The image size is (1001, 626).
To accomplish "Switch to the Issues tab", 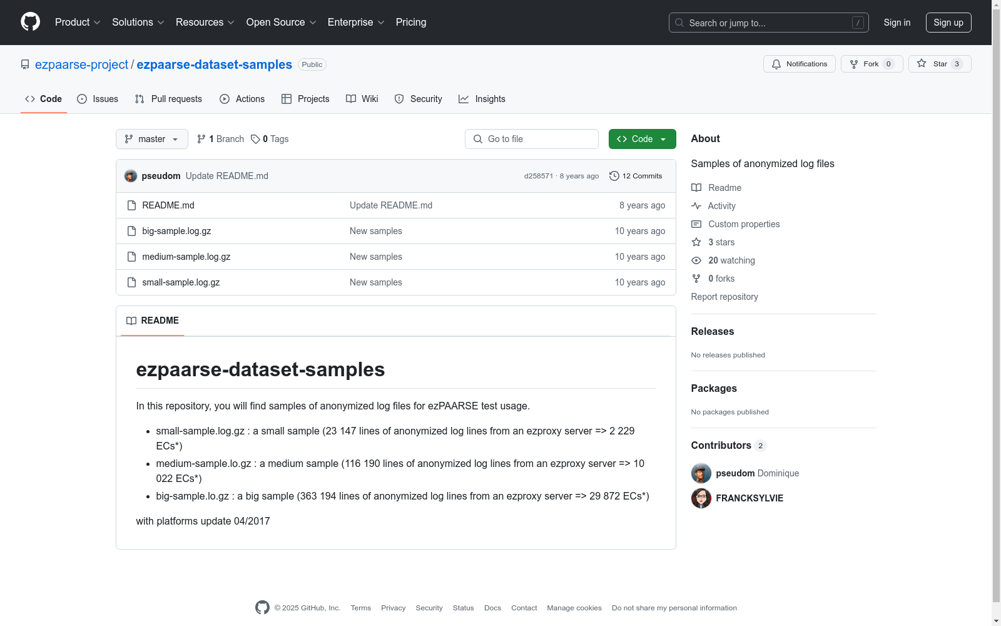I will click(98, 99).
